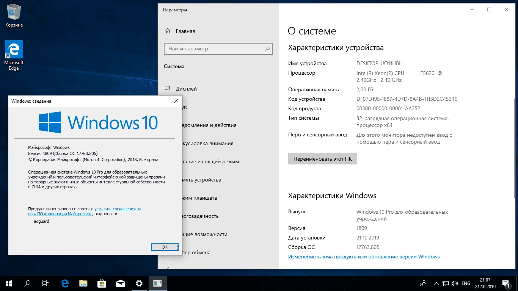Open the volume speaker tray icon
Image resolution: width=518 pixels, height=291 pixels.
point(455,283)
